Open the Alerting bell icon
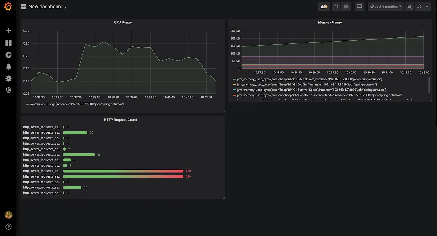This screenshot has height=236, width=437. click(x=8, y=67)
